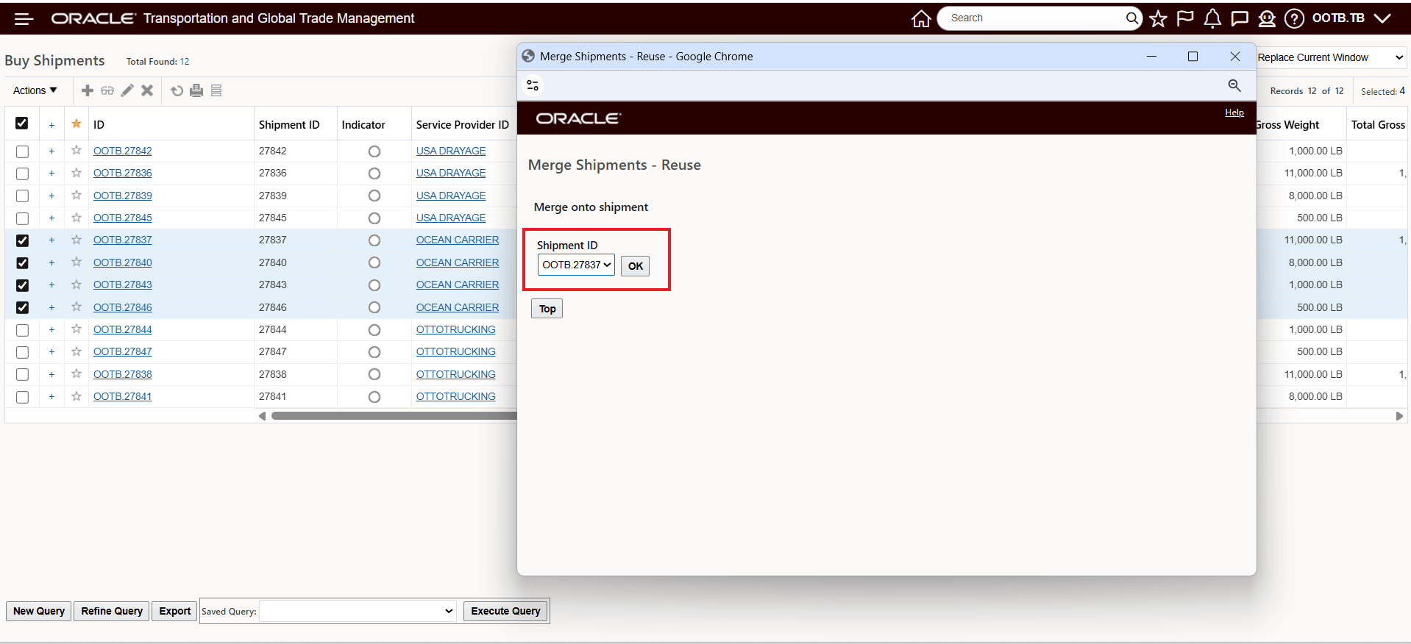Click the Edit pencil toolbar icon
The height and width of the screenshot is (644, 1411).
(x=127, y=90)
